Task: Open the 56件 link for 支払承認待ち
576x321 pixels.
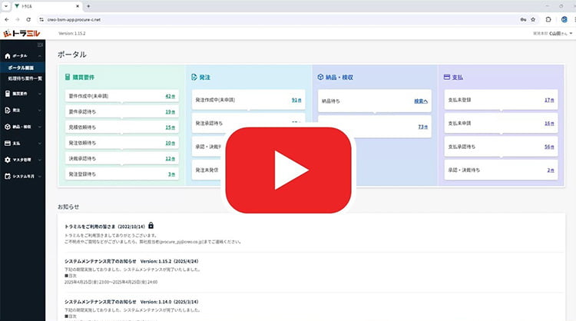Action: 549,147
